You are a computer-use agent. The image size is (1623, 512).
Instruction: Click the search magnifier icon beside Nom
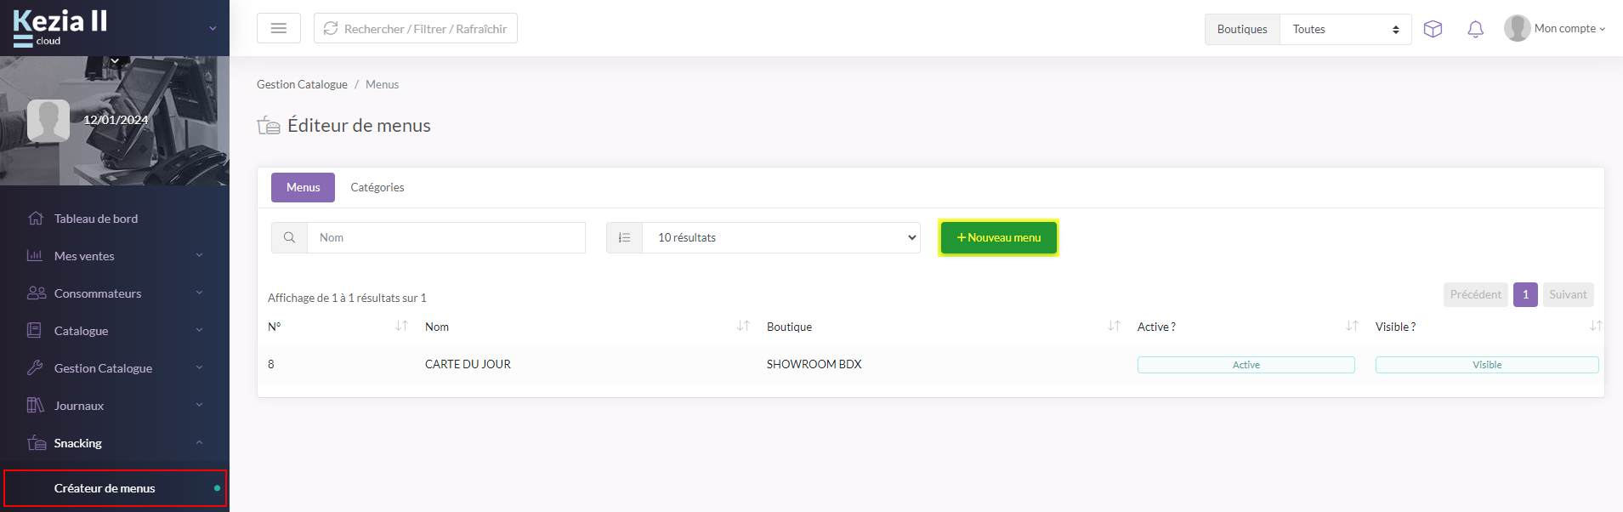289,238
